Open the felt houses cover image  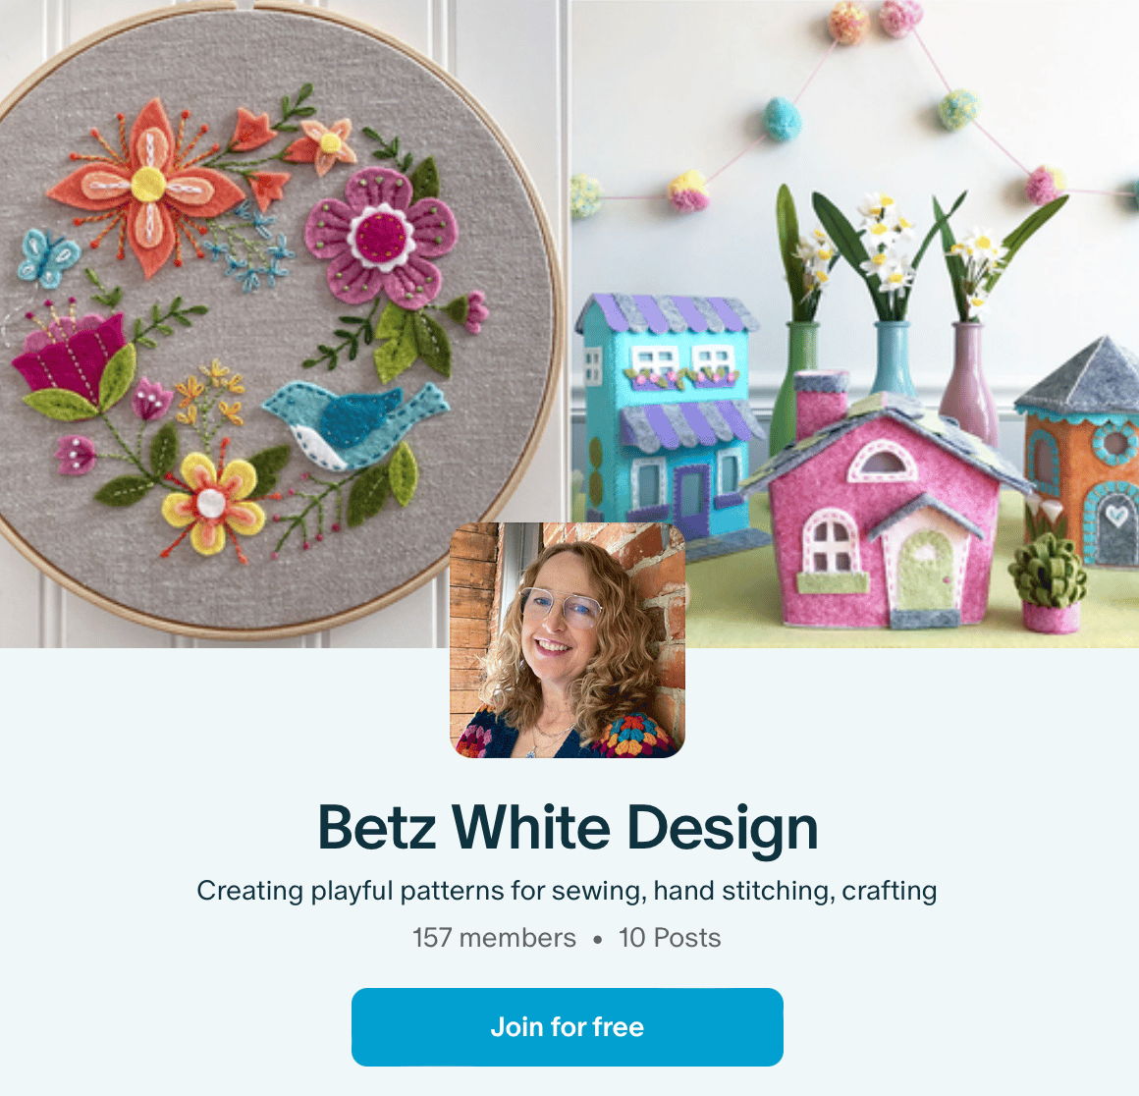(x=855, y=323)
